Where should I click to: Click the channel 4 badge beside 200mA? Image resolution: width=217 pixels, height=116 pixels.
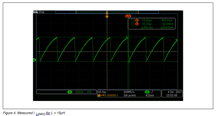click(70, 92)
